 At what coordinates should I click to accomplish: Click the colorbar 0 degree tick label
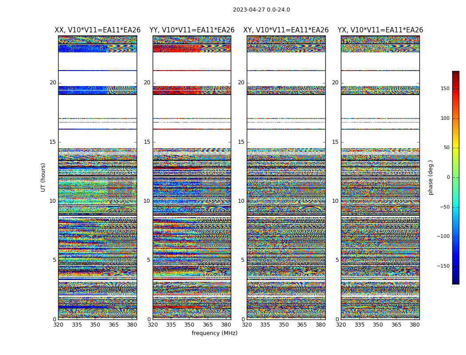pos(448,177)
